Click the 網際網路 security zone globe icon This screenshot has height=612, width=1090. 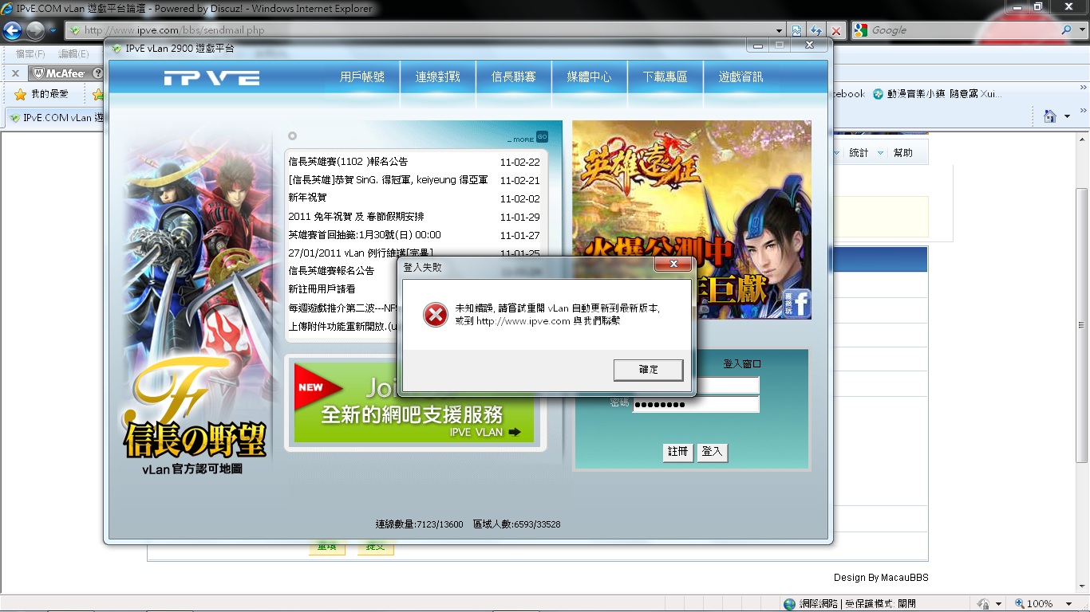click(x=789, y=604)
